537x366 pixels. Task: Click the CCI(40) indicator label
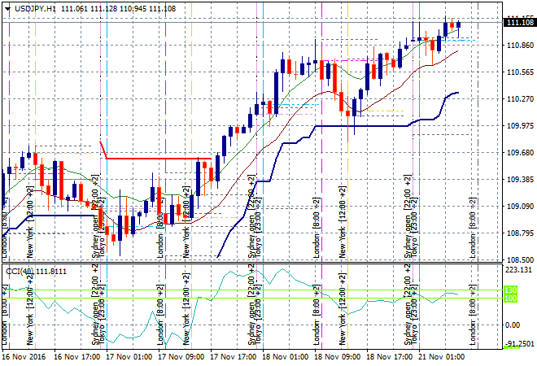20,271
